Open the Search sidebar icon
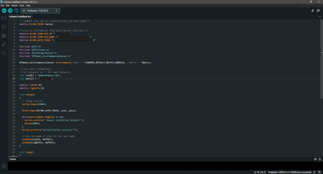 click(4, 53)
